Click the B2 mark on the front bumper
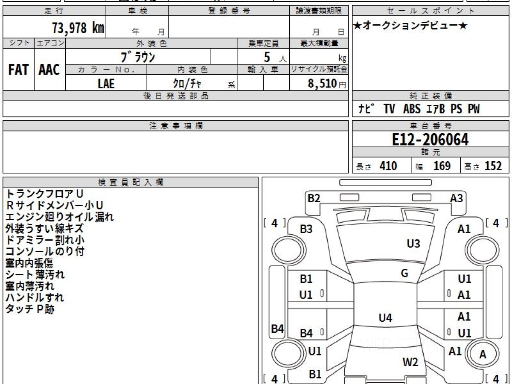This screenshot has width=512, height=384. 314,198
